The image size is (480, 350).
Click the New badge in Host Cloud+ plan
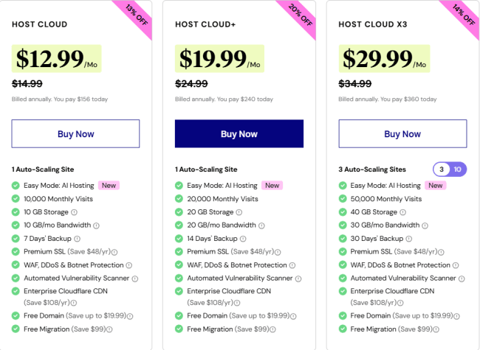click(x=272, y=186)
